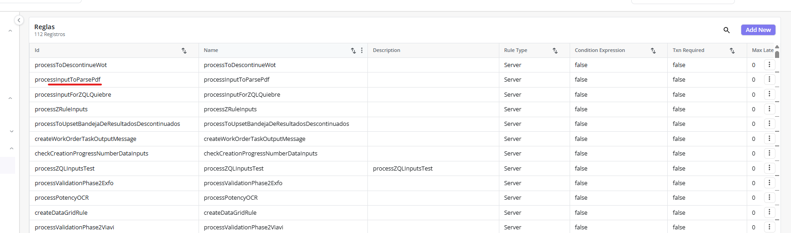The height and width of the screenshot is (233, 791).
Task: Open row actions for checkCreationProgressNumberDataInputs
Action: coord(770,153)
